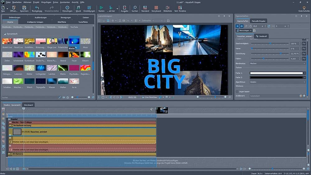311x175 pixels.
Task: Click the Ausgabe export icon
Action: (124, 7)
